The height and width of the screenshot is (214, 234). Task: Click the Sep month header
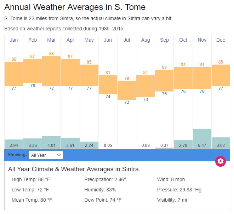pyautogui.click(x=164, y=40)
